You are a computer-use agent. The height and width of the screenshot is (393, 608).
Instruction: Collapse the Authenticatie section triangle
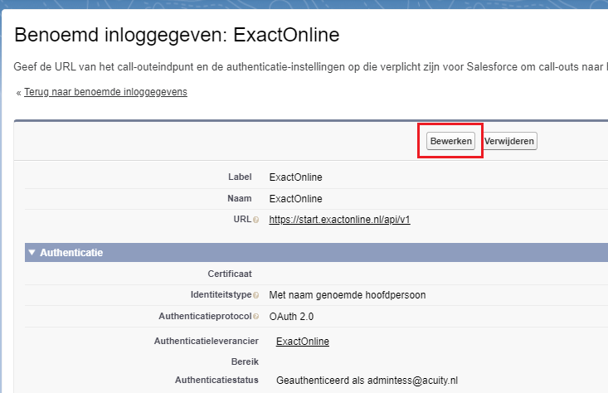(x=32, y=252)
